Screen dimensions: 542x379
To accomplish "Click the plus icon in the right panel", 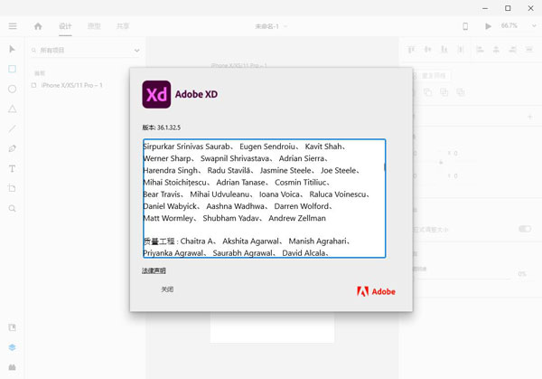I will tap(530, 117).
